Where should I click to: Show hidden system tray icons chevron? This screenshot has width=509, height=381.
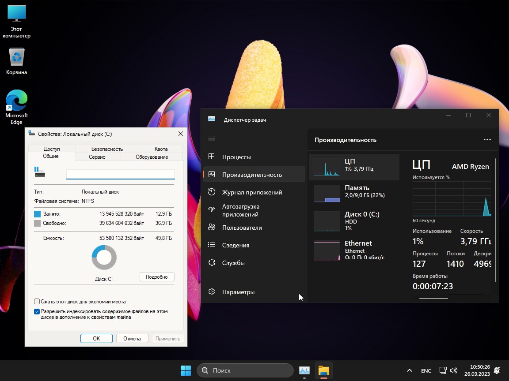tap(409, 370)
